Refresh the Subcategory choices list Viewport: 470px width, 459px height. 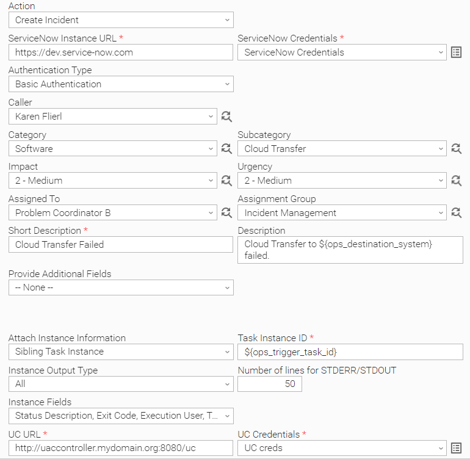(456, 148)
